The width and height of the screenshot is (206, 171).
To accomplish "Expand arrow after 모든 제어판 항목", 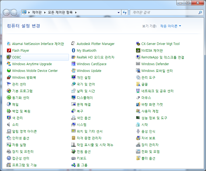I will click(x=76, y=12).
